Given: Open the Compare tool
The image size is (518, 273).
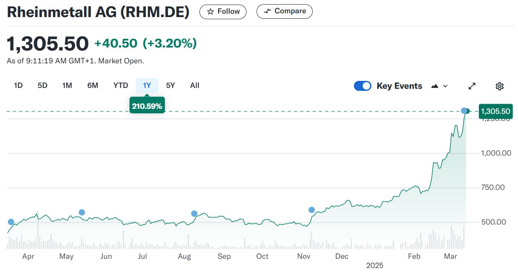Looking at the screenshot, I should click(x=284, y=12).
